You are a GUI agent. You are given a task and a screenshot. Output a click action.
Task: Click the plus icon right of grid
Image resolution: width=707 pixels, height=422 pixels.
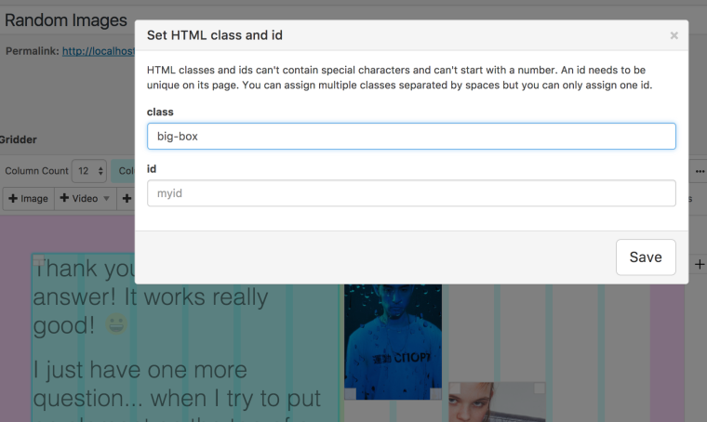(700, 265)
